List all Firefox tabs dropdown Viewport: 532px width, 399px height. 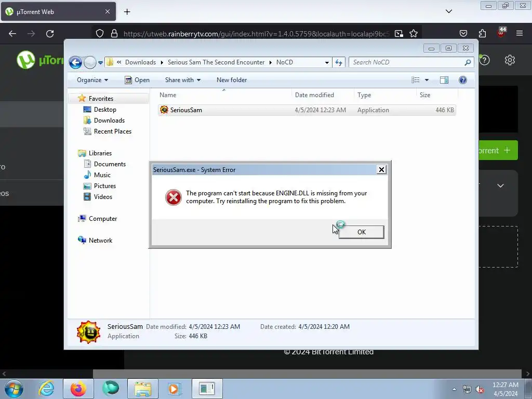coord(448,11)
